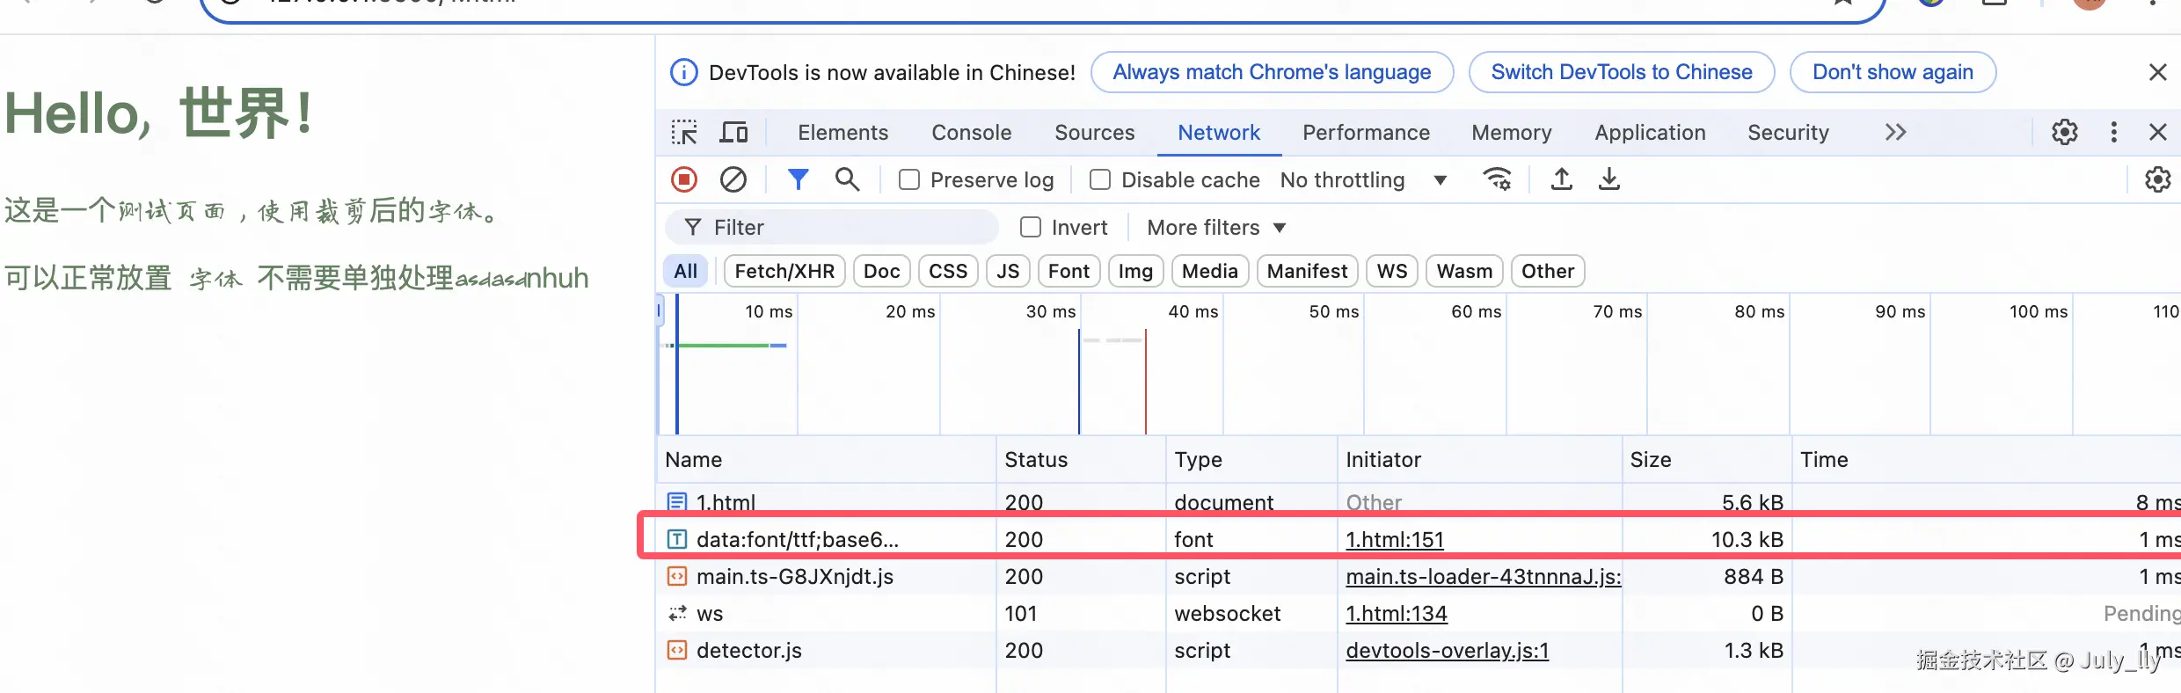Expand the More filters menu
This screenshot has height=693, width=2181.
pyautogui.click(x=1215, y=228)
